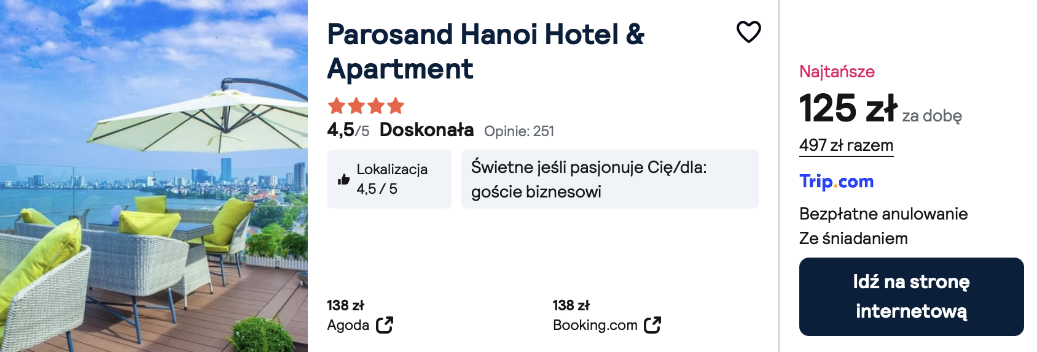Click the 'Bezpłatne anulowanie' text
Screen dimensions: 1037x352
point(883,214)
